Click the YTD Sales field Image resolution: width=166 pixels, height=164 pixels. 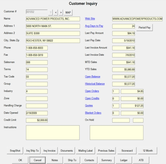click(x=124, y=70)
